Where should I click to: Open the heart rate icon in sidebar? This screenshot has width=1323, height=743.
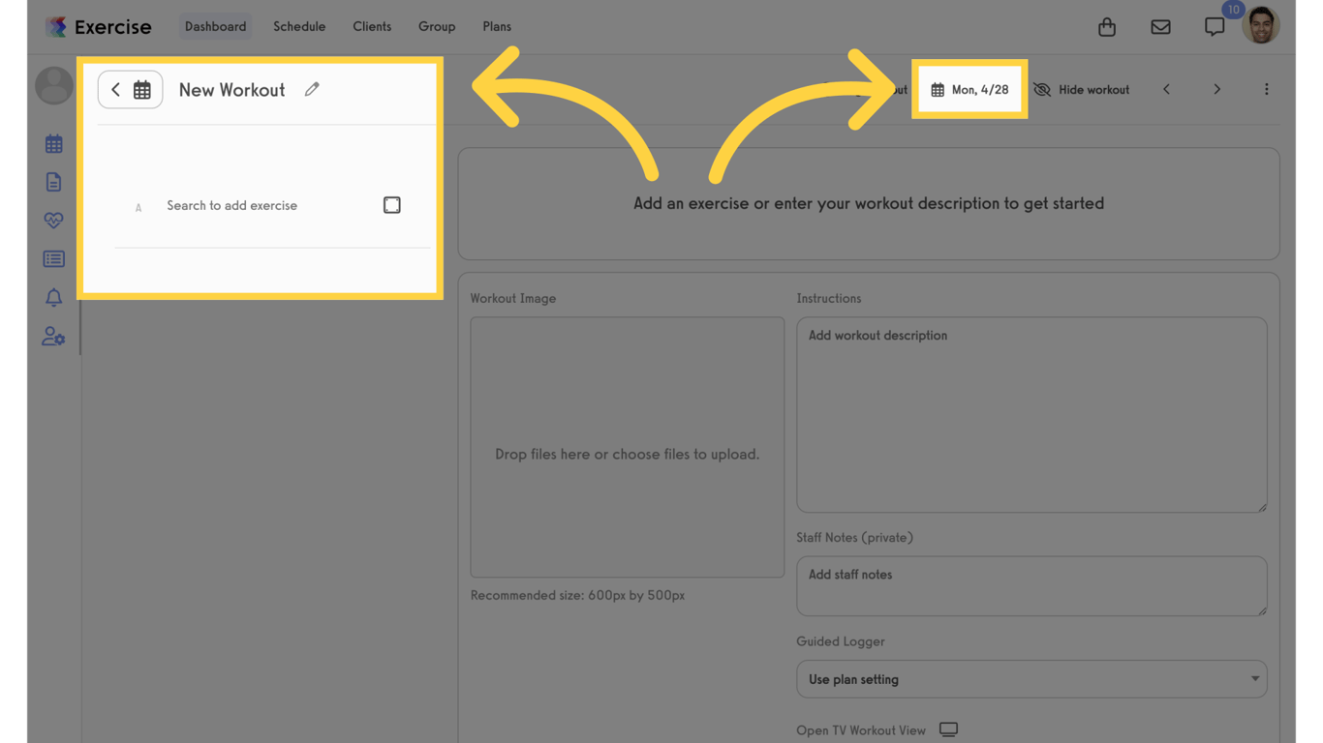click(53, 221)
